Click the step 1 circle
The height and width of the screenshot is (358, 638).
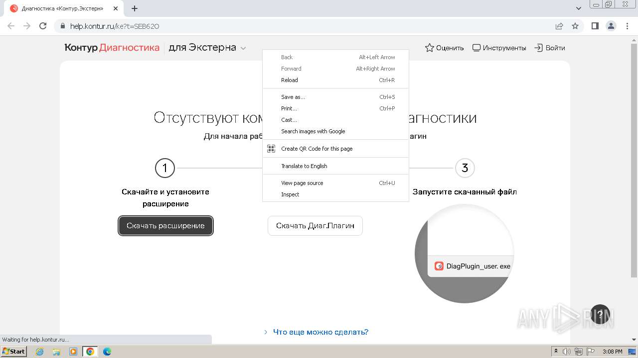(x=165, y=168)
